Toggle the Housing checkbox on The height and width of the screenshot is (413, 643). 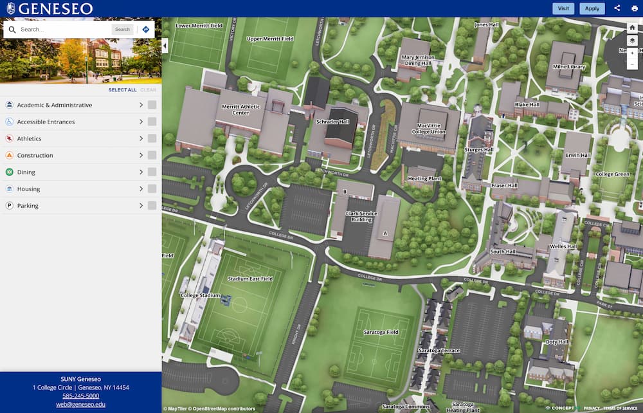(x=151, y=188)
